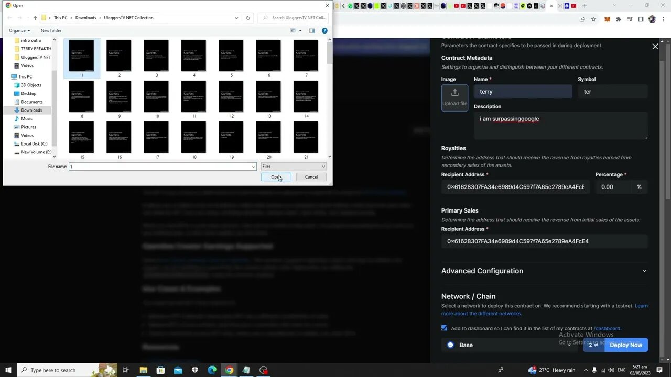Edit the contract Name field
The width and height of the screenshot is (671, 377).
[523, 92]
